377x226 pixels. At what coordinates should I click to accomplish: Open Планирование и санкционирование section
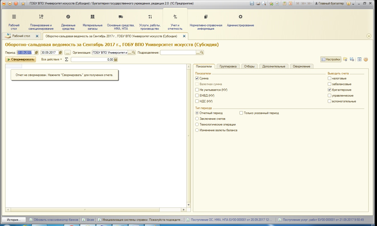pos(41,22)
